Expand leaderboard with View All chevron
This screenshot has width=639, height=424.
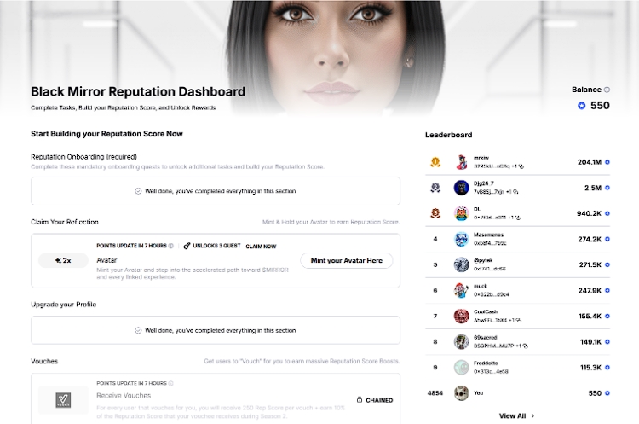tap(532, 415)
